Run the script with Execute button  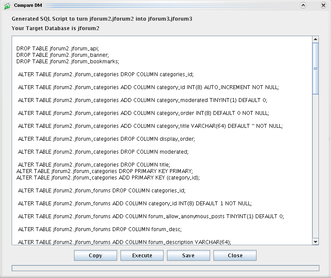[x=142, y=256]
